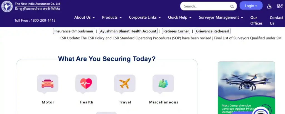Screen dimensions: 285x114
Task: Open the Quick Help dropdown
Action: tap(180, 17)
